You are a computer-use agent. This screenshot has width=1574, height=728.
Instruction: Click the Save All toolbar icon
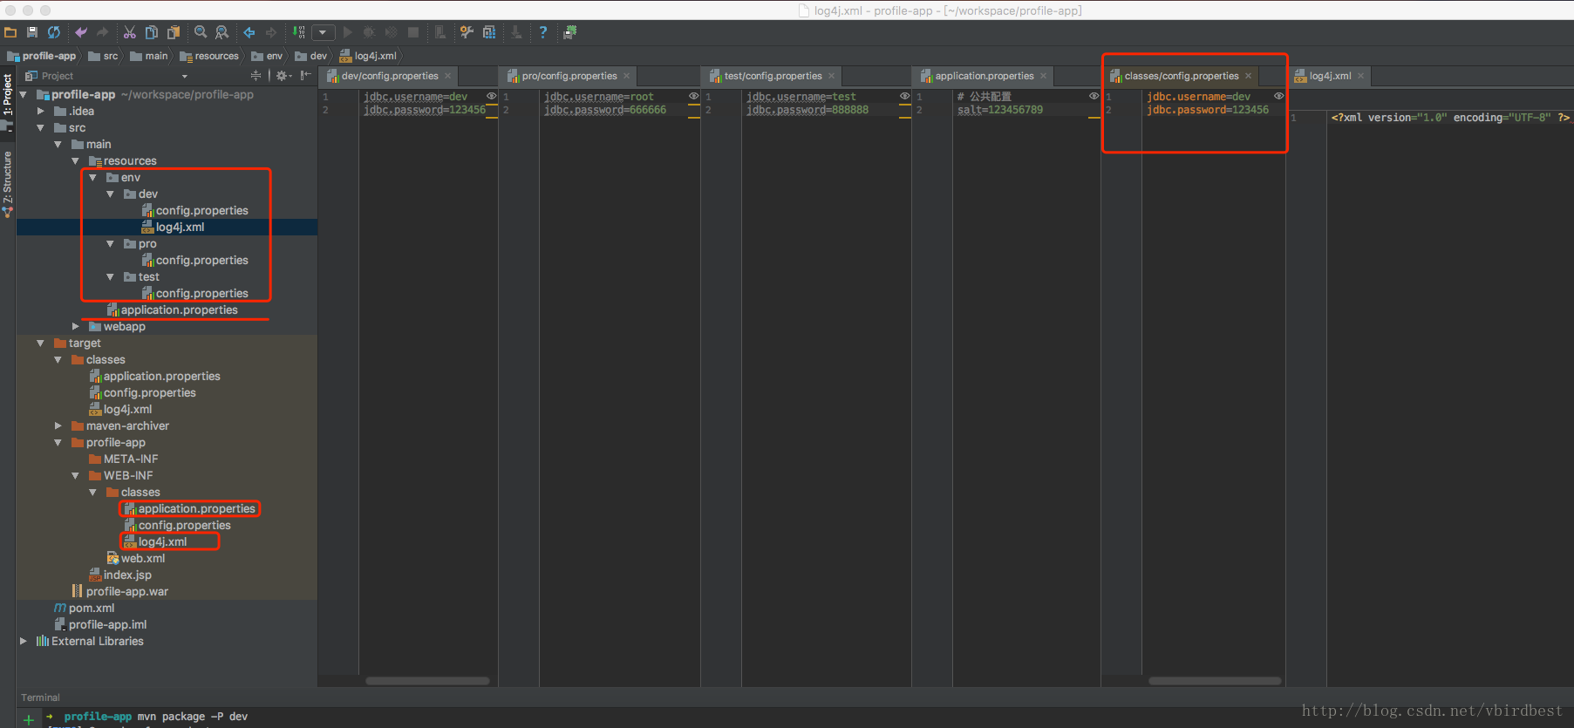[x=32, y=32]
